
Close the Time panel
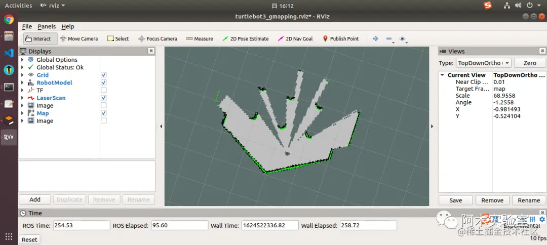click(542, 213)
